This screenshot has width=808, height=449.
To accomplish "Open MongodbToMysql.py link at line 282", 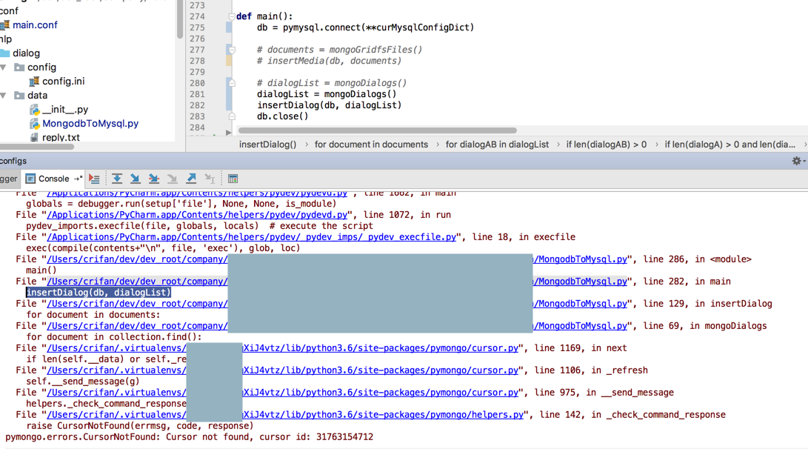I will pyautogui.click(x=580, y=282).
